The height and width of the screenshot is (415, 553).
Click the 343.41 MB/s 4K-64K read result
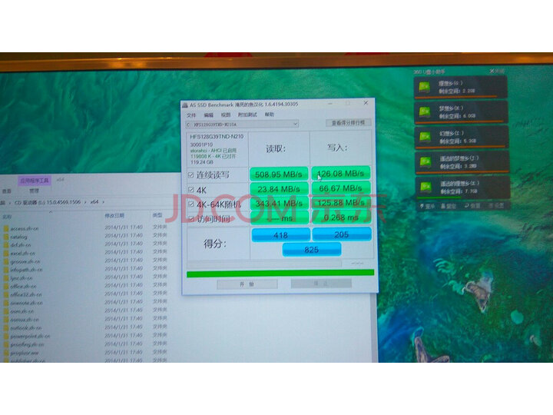[x=279, y=204]
